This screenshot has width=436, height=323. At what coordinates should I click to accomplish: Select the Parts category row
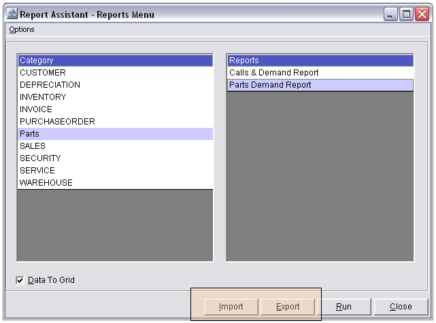coord(116,134)
